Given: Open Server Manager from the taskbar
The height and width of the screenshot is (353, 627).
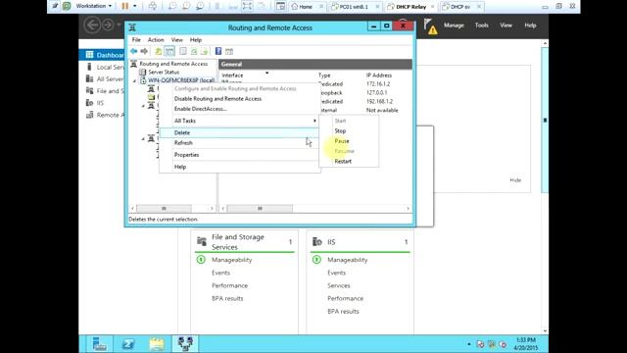Looking at the screenshot, I should pos(99,344).
